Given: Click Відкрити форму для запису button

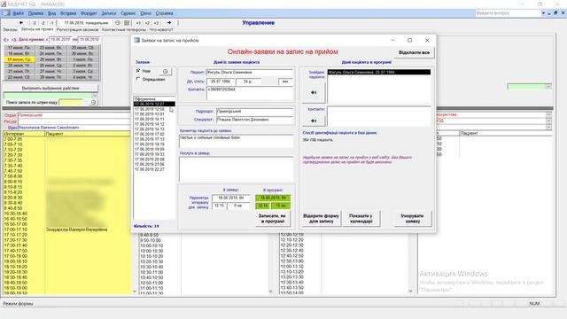Looking at the screenshot, I should [321, 219].
